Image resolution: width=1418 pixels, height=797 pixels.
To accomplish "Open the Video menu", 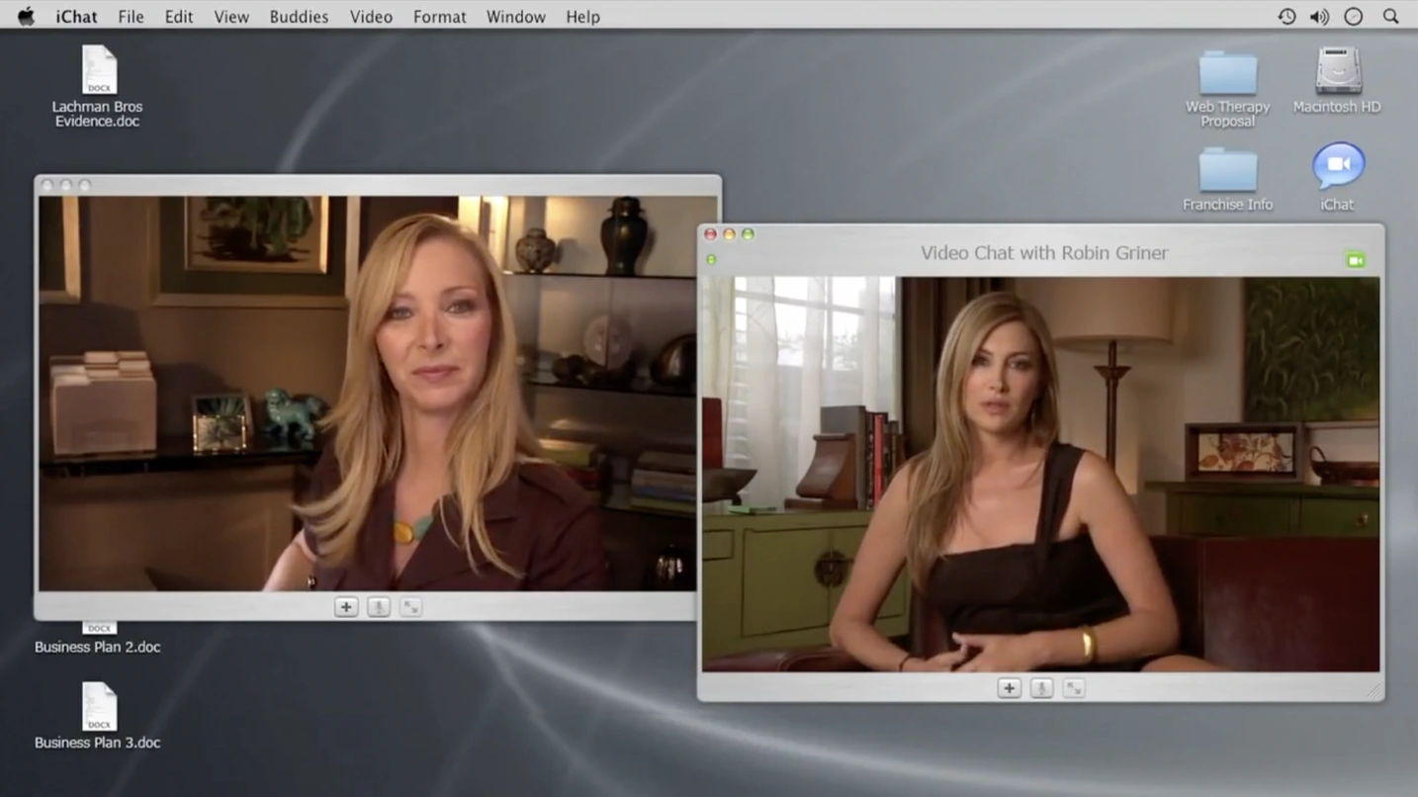I will 371,17.
